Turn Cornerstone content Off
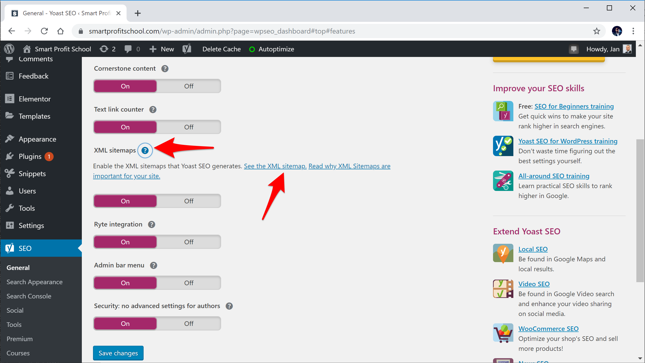The height and width of the screenshot is (363, 645). (189, 86)
